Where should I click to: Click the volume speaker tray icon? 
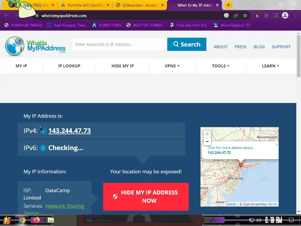tap(259, 220)
